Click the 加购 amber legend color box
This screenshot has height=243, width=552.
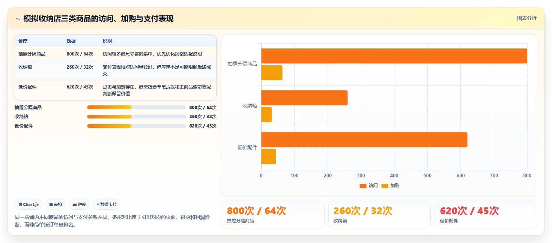385,186
